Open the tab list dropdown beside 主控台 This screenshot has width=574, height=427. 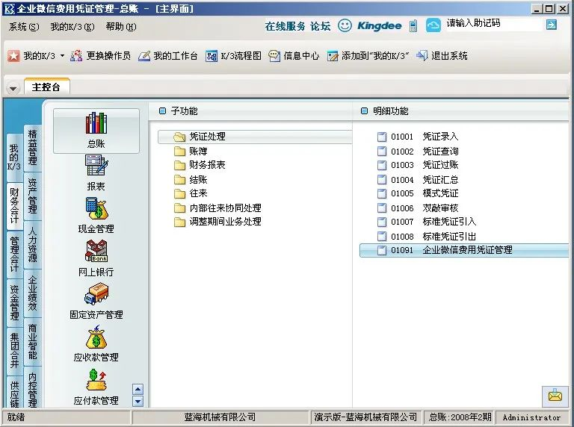(x=13, y=88)
